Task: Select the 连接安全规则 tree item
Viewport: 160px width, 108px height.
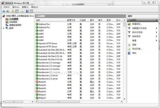Action: 15,25
